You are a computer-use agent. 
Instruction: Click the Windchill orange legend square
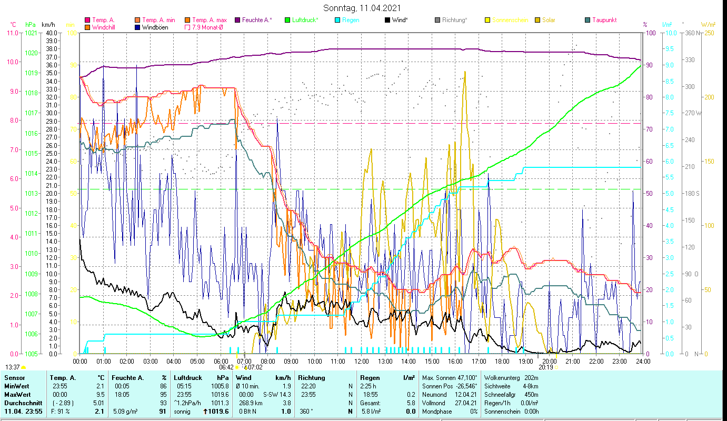pyautogui.click(x=87, y=27)
